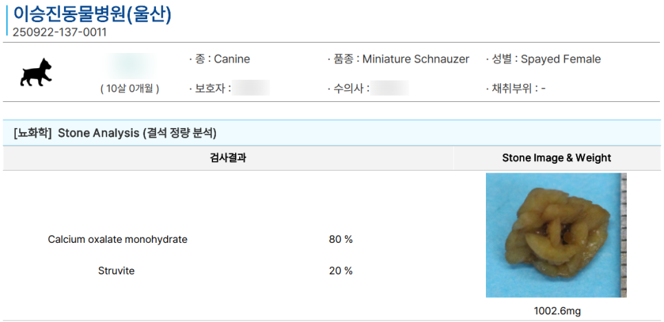The height and width of the screenshot is (322, 664).
Task: Click the stone weight 1002.6mg
Action: point(557,311)
